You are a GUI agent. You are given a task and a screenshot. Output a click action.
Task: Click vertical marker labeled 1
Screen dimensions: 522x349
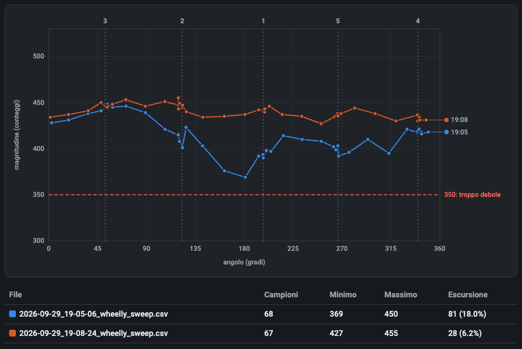pyautogui.click(x=263, y=21)
